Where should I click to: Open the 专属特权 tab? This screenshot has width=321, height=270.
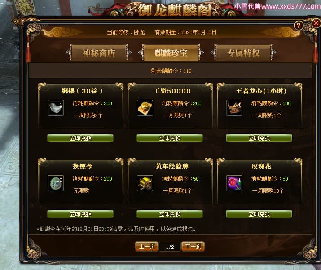click(243, 53)
